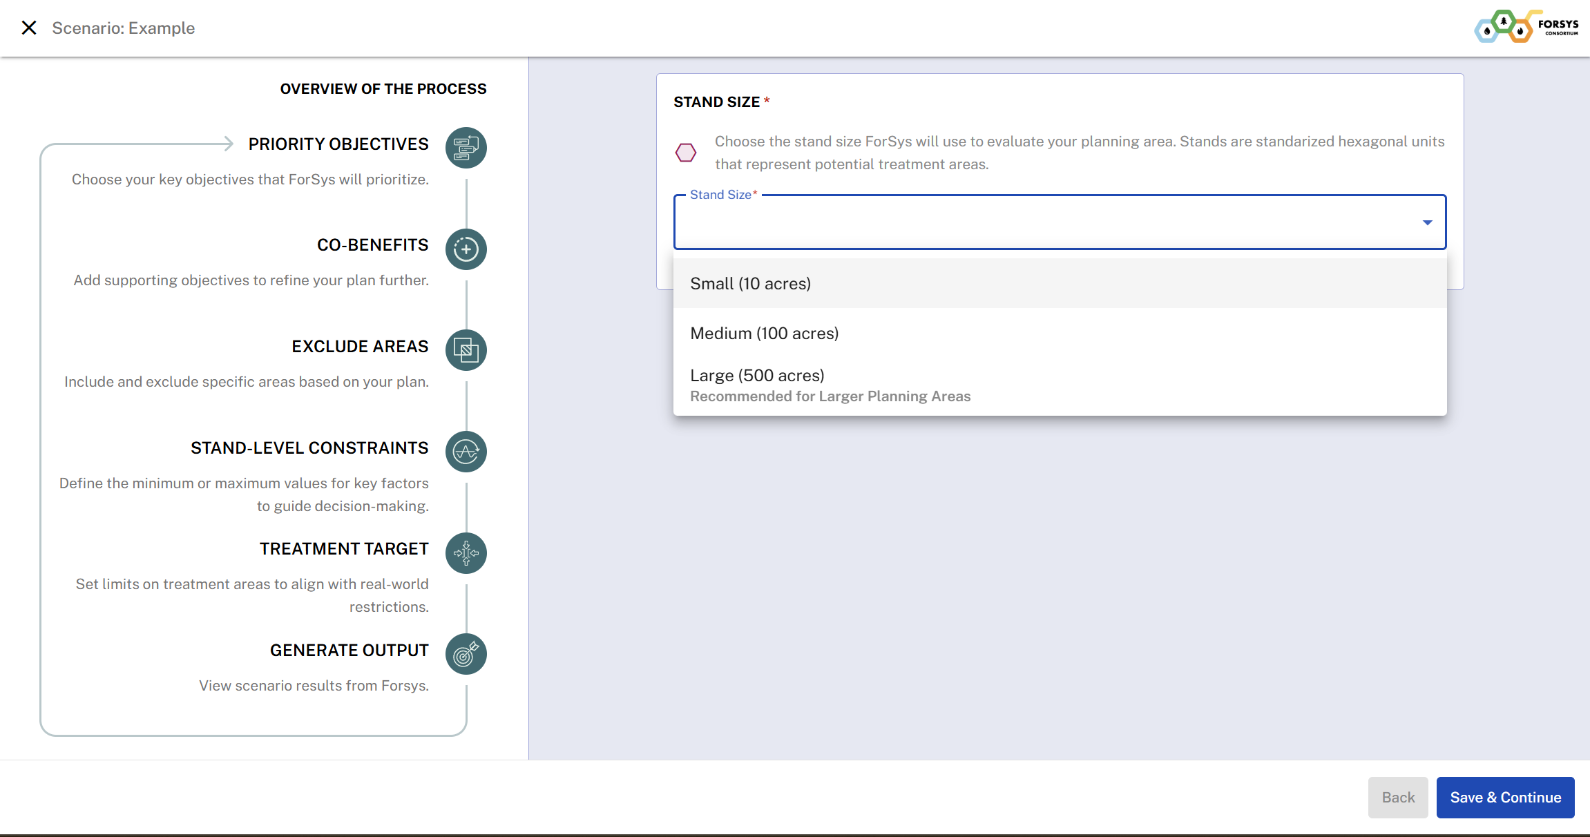The width and height of the screenshot is (1590, 837).
Task: Click the Generate Output target icon
Action: click(466, 654)
